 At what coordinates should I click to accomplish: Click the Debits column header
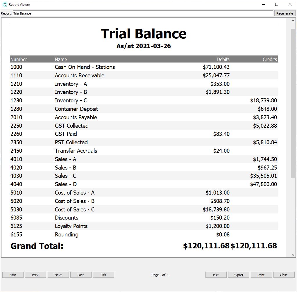pyautogui.click(x=223, y=59)
